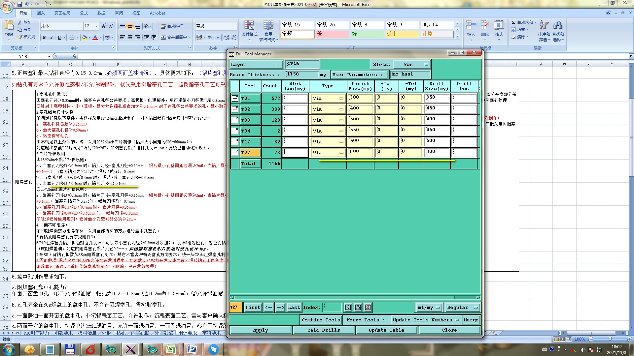Screen dimensions: 634x356
Task: Expand the T01 tool row plus box
Action: [x=235, y=98]
